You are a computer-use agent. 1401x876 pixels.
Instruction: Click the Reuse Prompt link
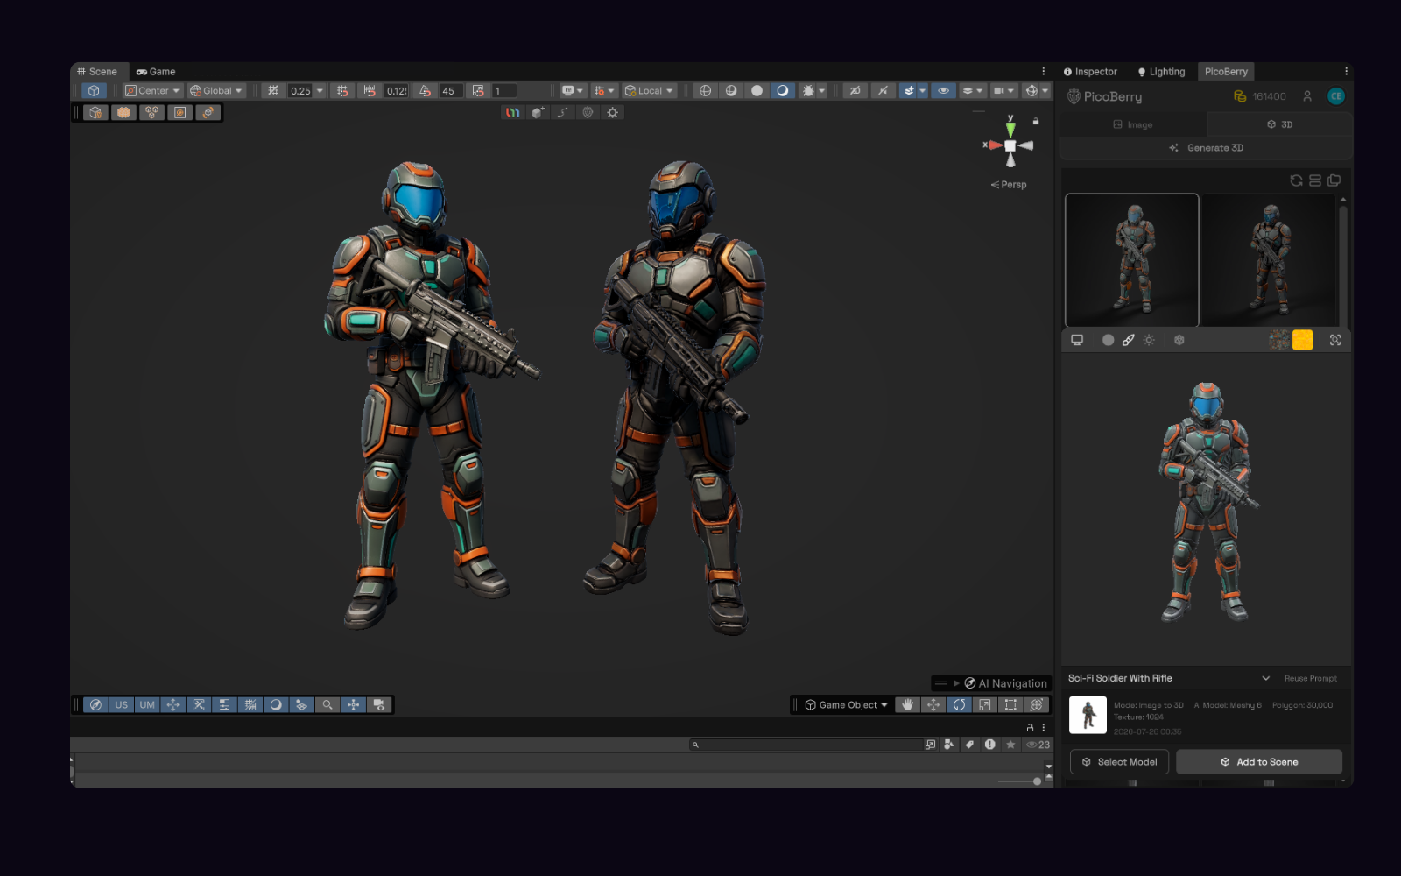(x=1311, y=678)
